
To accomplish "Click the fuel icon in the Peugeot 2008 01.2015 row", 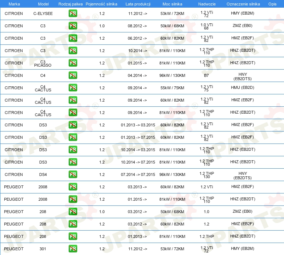I will [73, 199].
